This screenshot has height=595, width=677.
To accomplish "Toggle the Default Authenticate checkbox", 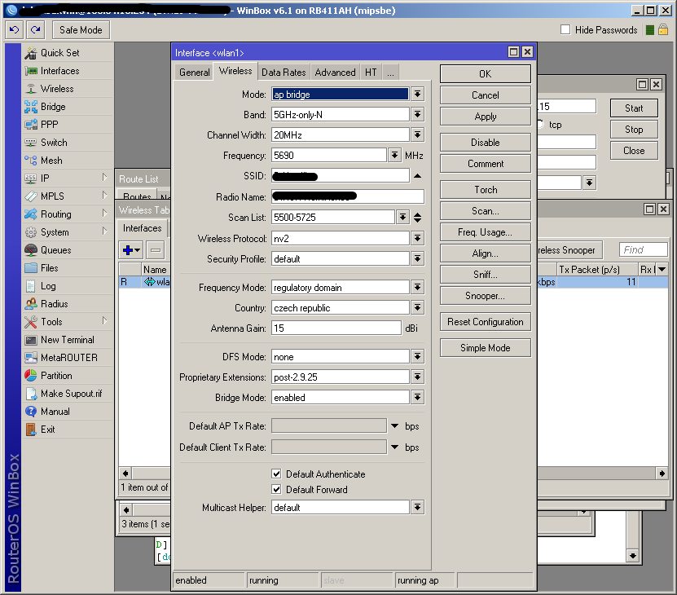I will [x=277, y=474].
